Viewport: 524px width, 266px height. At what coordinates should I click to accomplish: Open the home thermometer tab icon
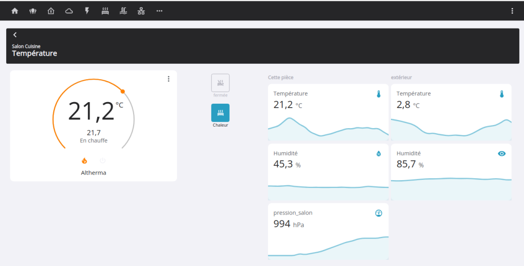tap(51, 11)
